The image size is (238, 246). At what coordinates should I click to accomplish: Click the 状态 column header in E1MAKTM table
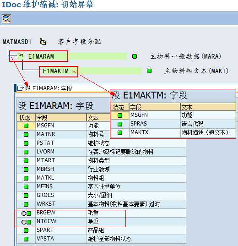(120, 107)
